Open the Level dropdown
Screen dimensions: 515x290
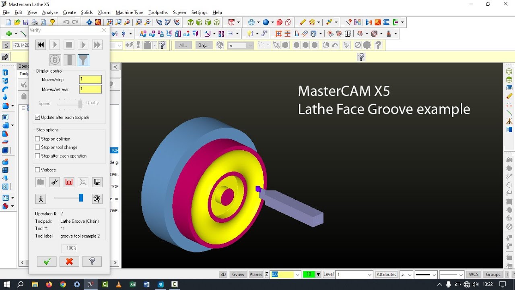coord(370,275)
